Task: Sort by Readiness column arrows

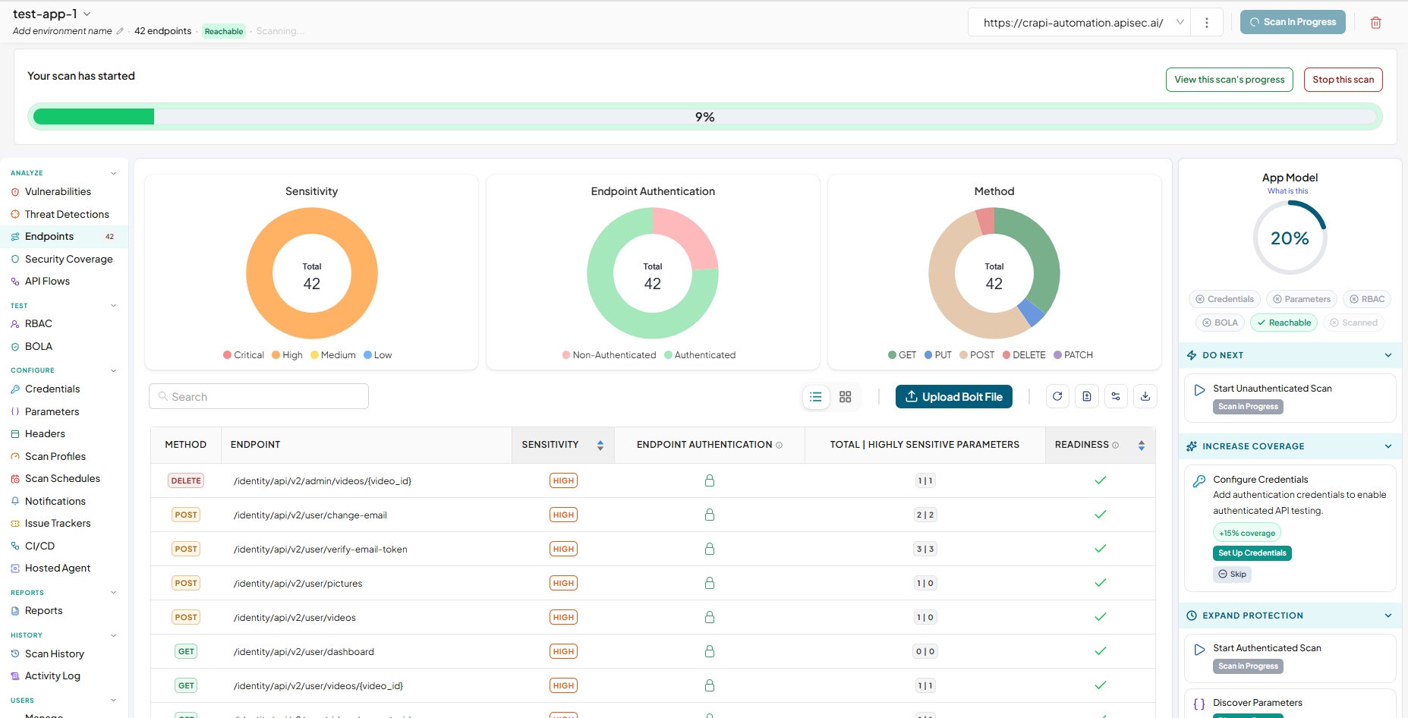Action: coord(1142,446)
